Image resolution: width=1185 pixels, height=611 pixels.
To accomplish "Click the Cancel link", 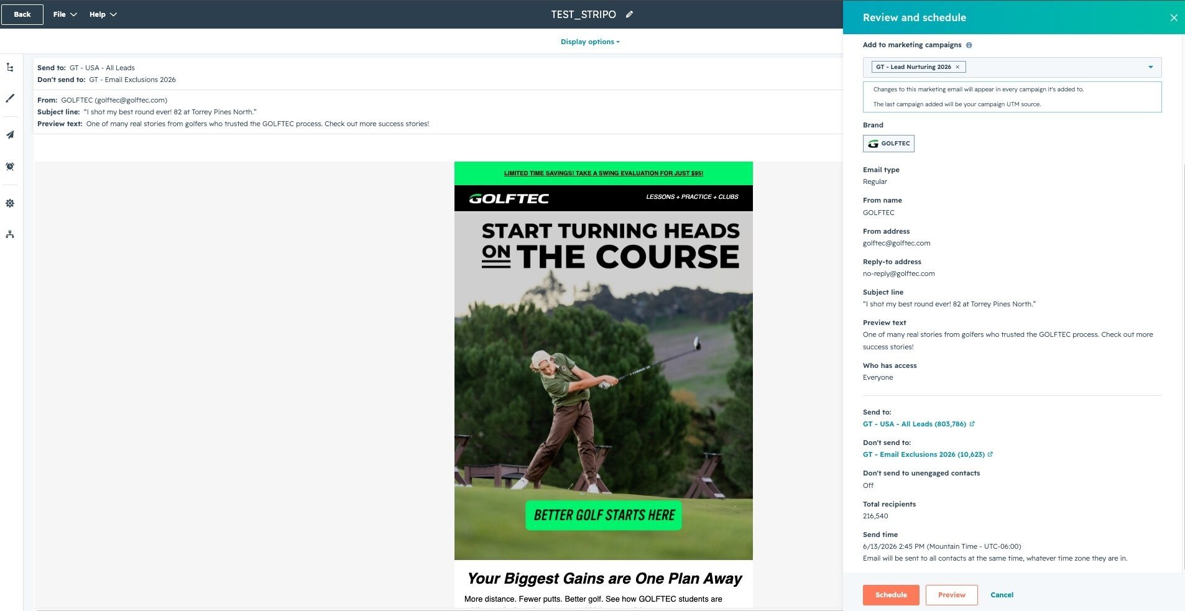I will click(1002, 595).
